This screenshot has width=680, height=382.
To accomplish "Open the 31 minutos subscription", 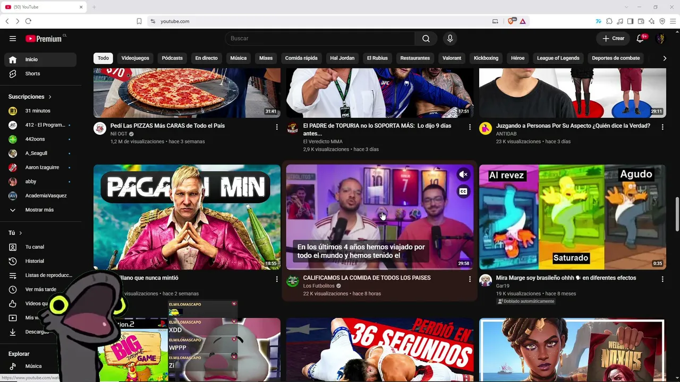I will 40,111.
